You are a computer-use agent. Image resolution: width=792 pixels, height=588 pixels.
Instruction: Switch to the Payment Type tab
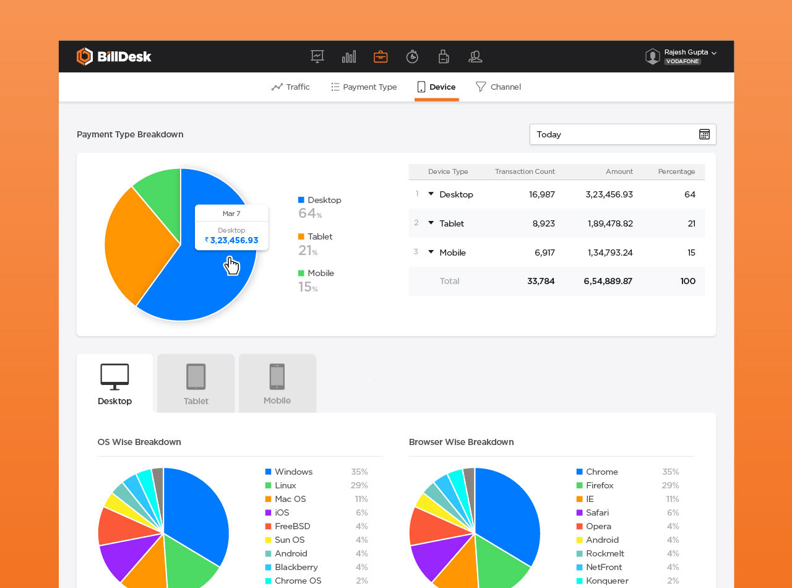click(364, 87)
